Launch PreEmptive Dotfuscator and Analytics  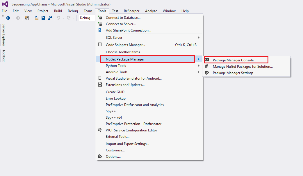(x=149, y=104)
